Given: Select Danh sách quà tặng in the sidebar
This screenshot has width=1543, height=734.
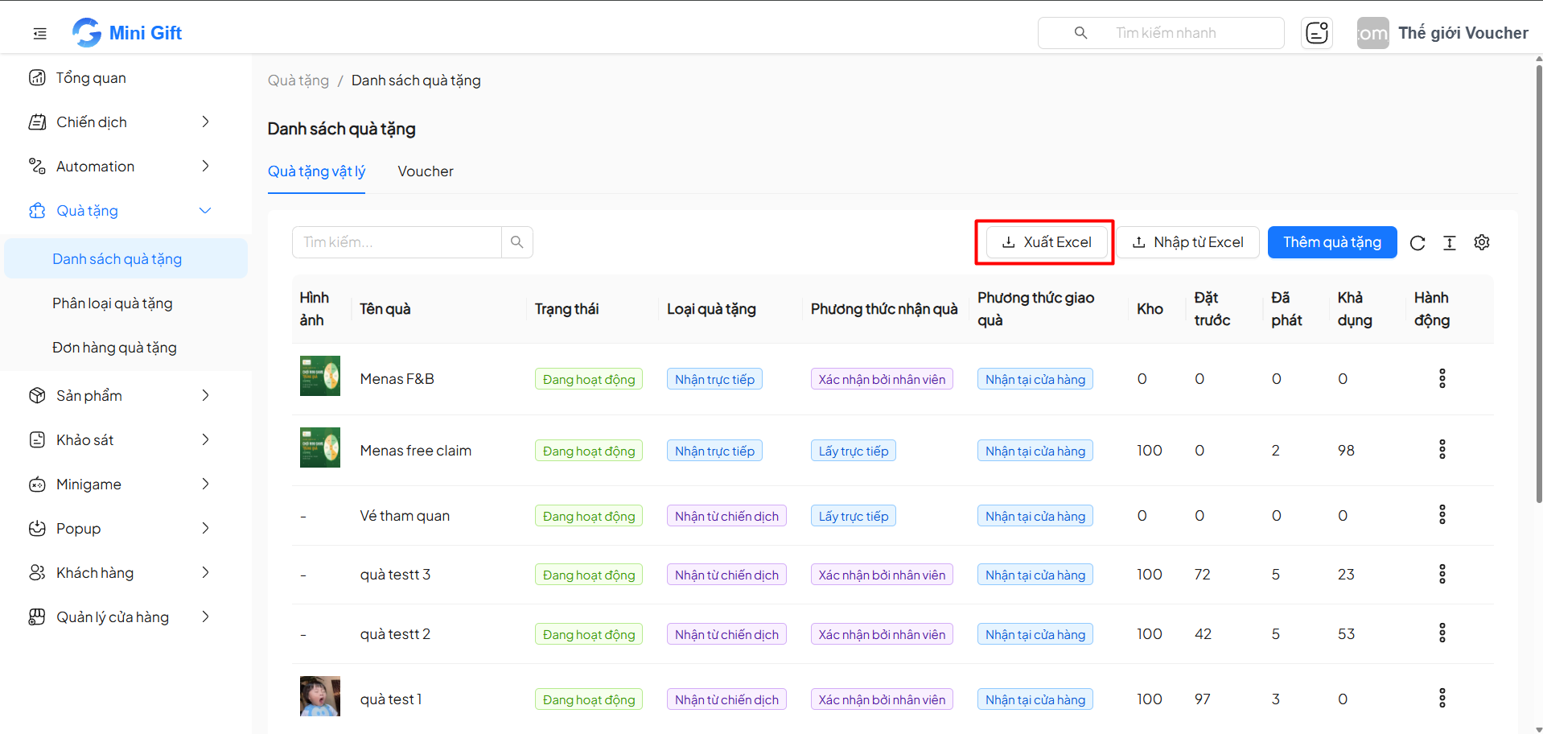Looking at the screenshot, I should 125,258.
